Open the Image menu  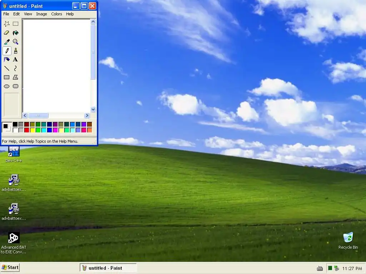[41, 14]
